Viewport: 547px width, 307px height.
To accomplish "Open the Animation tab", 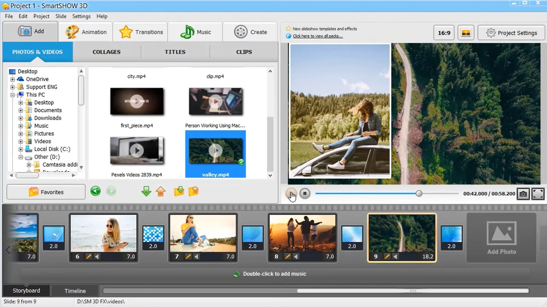I will [85, 32].
